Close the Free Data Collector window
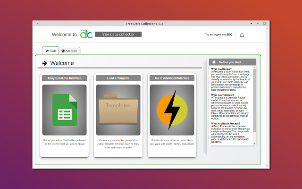This screenshot has width=302, height=189. point(264,24)
